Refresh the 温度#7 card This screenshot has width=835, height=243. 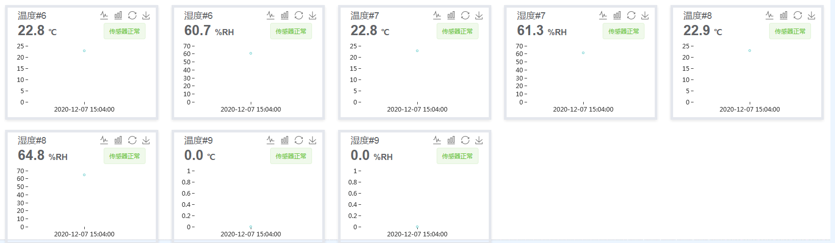465,15
